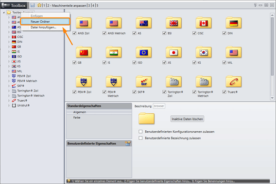This screenshot has height=184, width=276.
Task: Go to Toolbox home icon
Action: 39,5
